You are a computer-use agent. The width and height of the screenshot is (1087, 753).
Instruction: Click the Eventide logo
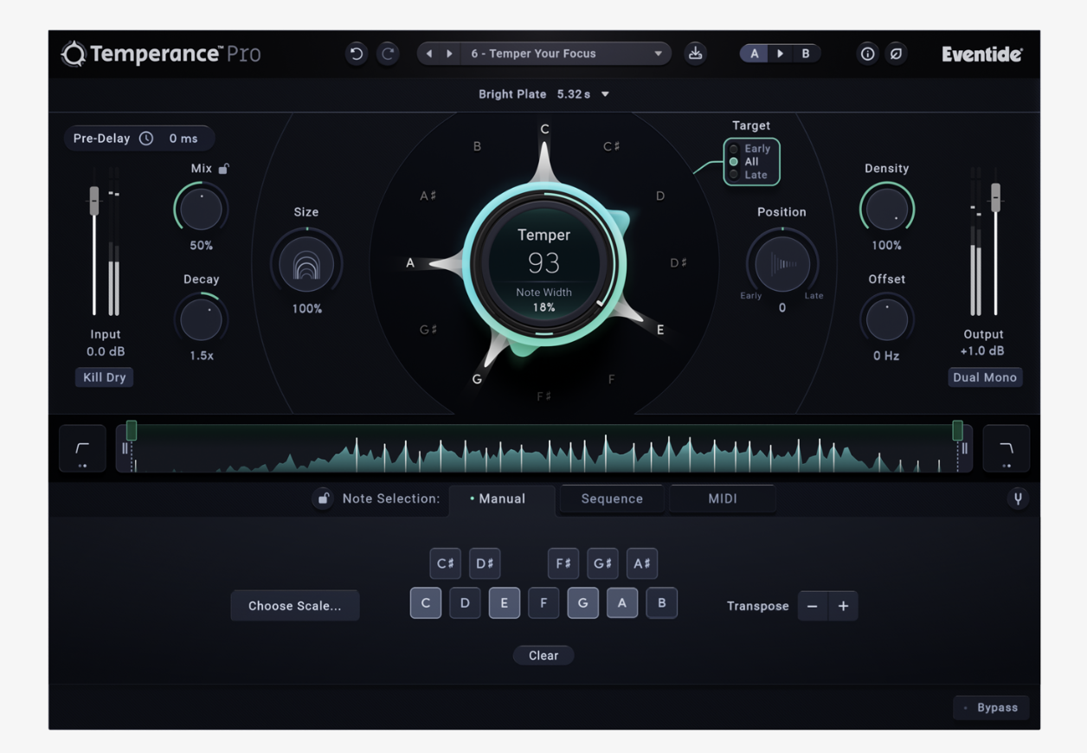981,54
